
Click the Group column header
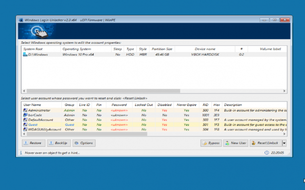pyautogui.click(x=69, y=105)
